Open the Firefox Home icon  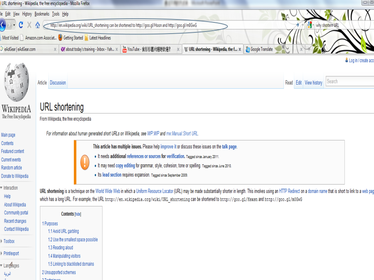pos(38,25)
